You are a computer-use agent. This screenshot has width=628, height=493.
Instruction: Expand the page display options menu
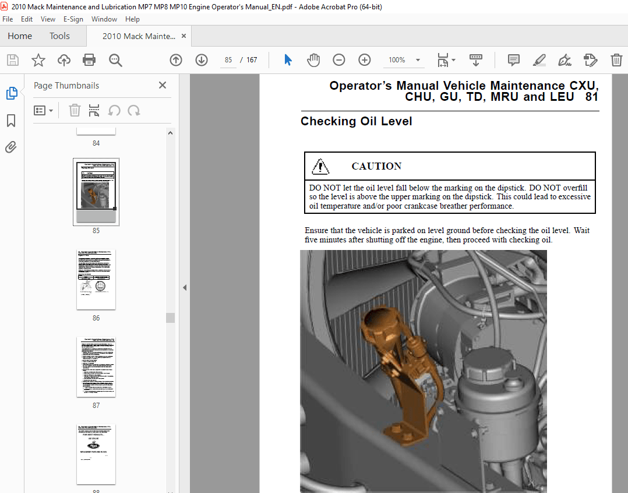(x=446, y=59)
